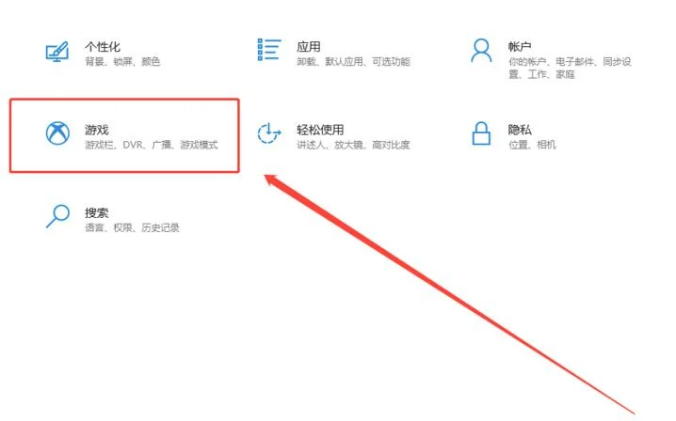Click the 隐私 padlock icon

(481, 133)
